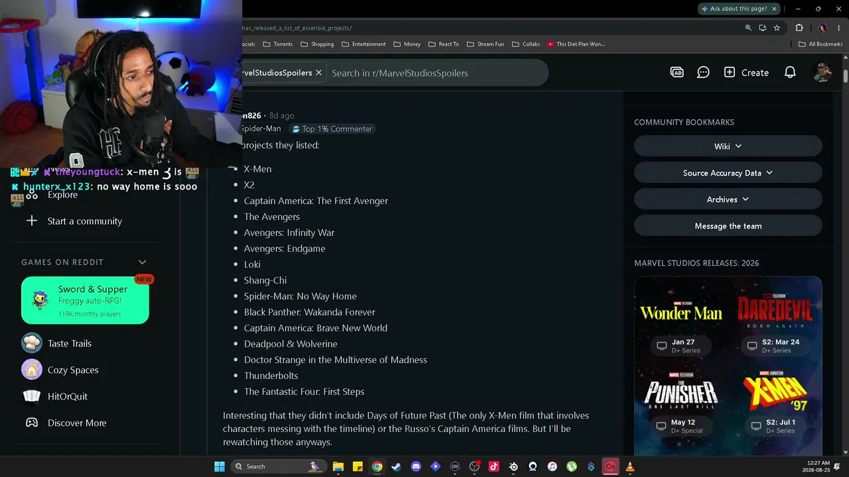Open the React To bookmark folder
Image resolution: width=849 pixels, height=477 pixels.
pyautogui.click(x=443, y=44)
